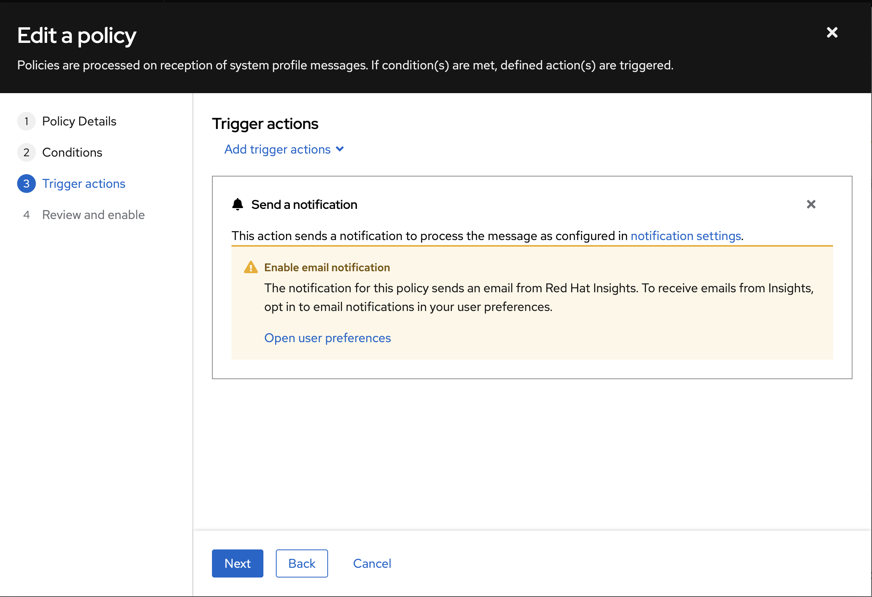Cancel the policy edit

click(372, 563)
